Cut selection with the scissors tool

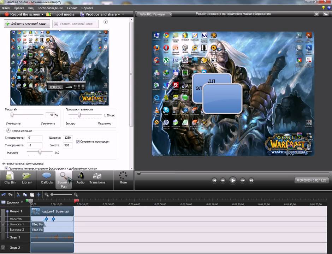click(18, 195)
